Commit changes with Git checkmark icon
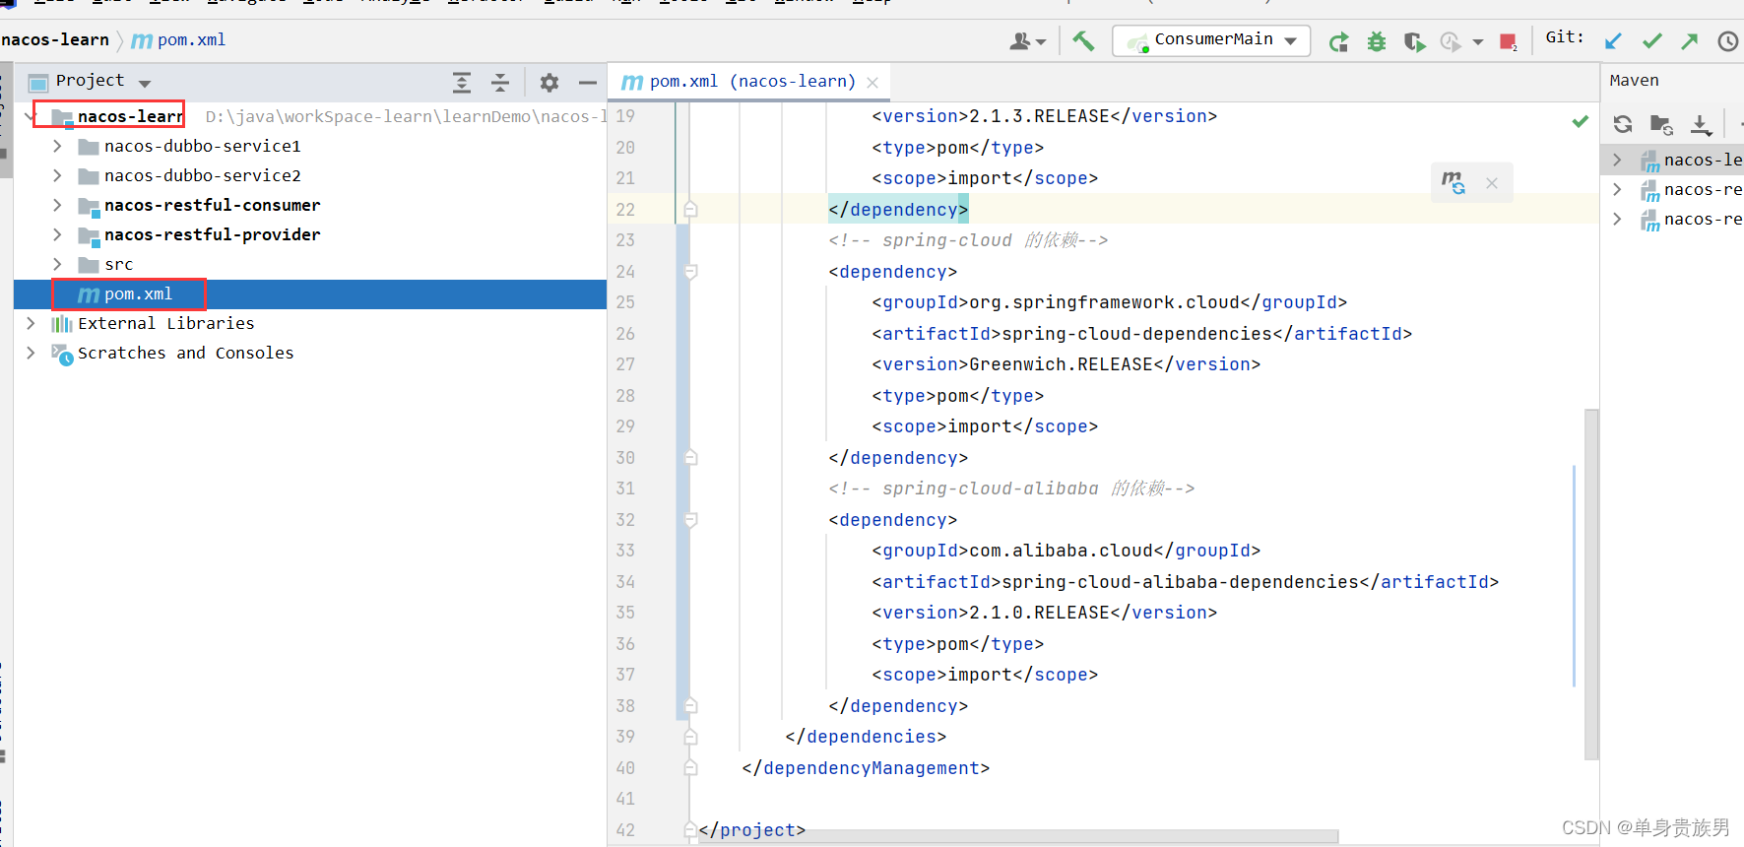This screenshot has width=1744, height=847. (1651, 41)
